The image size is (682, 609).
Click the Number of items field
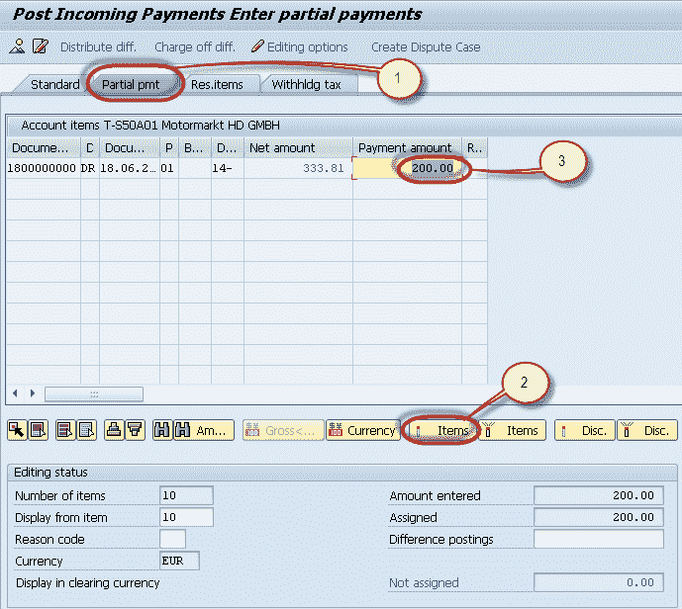pos(186,495)
